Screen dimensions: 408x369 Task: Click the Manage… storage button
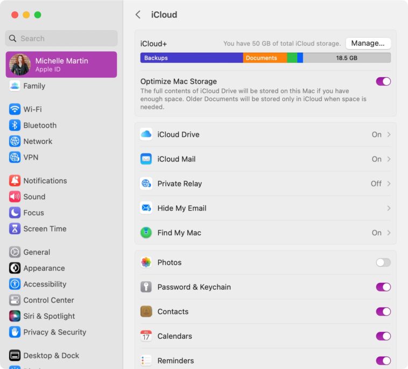click(x=368, y=43)
